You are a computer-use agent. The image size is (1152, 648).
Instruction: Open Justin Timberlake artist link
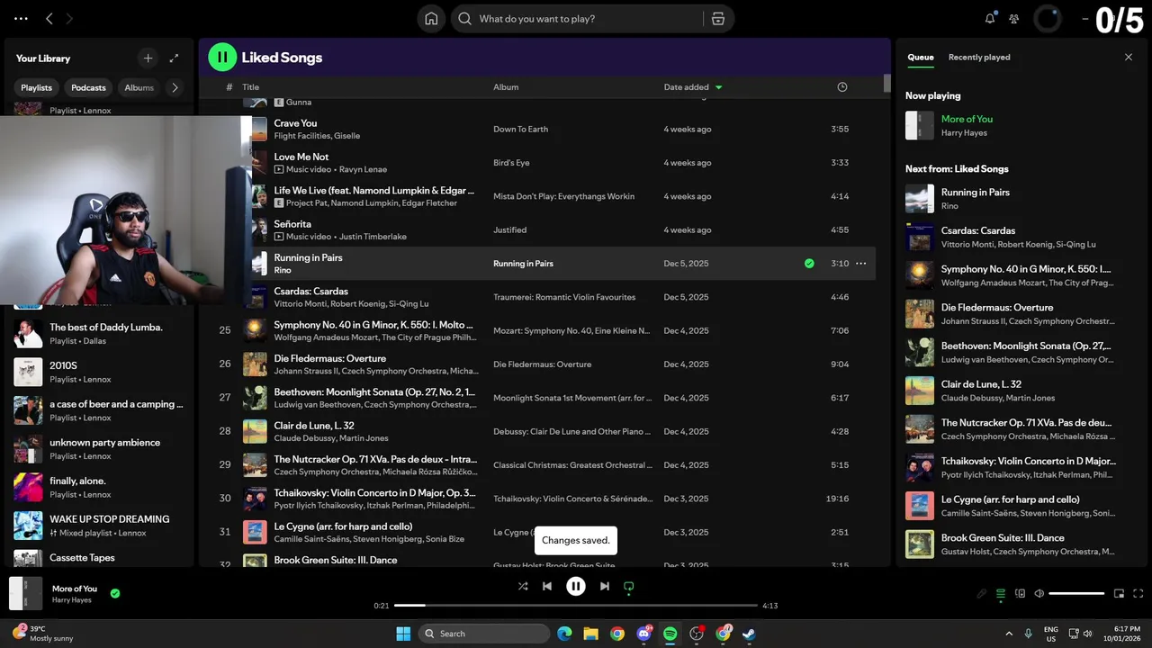(x=374, y=237)
